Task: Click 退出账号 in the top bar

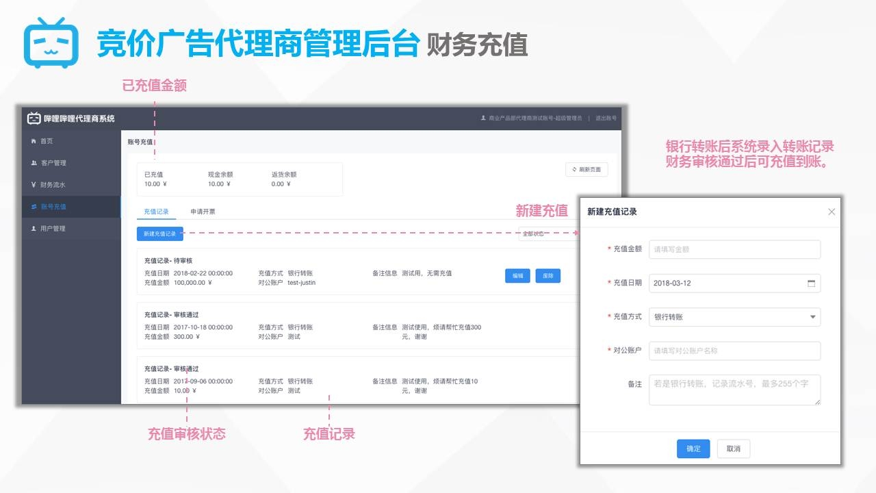Action: [606, 118]
